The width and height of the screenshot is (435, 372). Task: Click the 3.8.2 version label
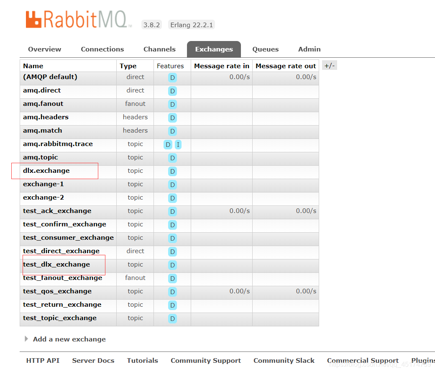point(151,25)
